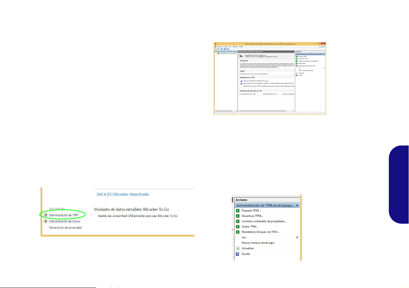Viewport: 409px width, 288px height.
Task: Click blue help icon in TPM console toolbar
Action: click(x=225, y=49)
